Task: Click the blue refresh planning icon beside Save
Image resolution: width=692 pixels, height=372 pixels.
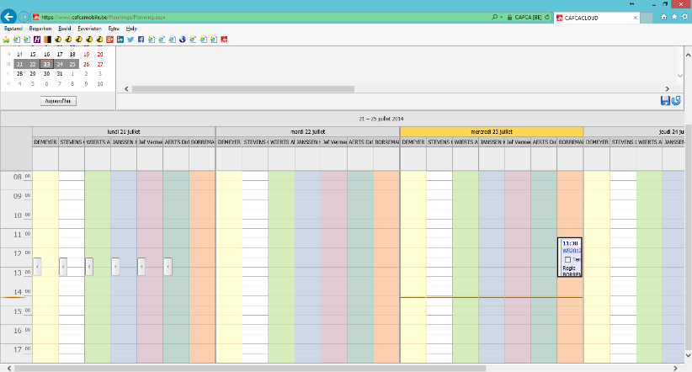Action: [x=676, y=101]
